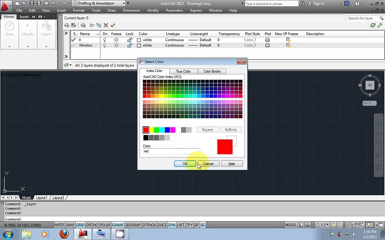Open the customize quick access toolbar dropdown
Viewport: 385px width, 240px height.
[x=128, y=3]
